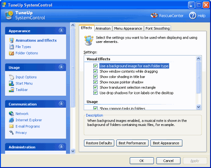The image size is (211, 168).
Task: Open the RescueCenter lifebuoy icon
Action: click(x=154, y=15)
